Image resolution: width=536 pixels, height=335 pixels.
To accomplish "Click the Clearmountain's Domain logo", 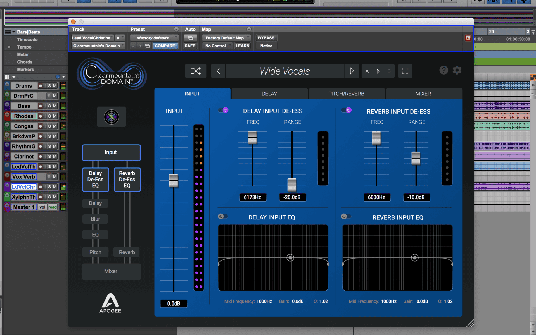I will tap(112, 74).
